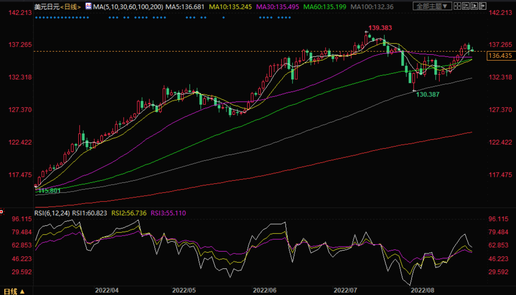Viewport: 516px width, 295px height.
Task: Click the 美元日元 symbol name
Action: [x=47, y=7]
